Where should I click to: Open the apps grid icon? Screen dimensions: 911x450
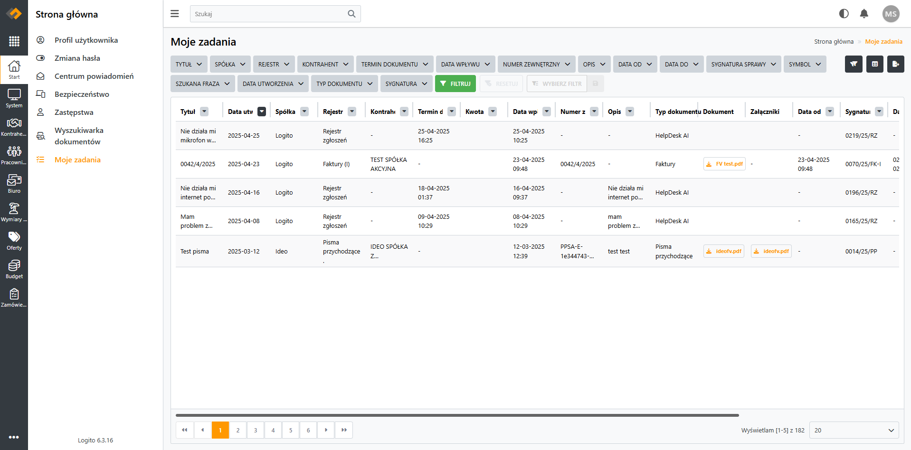tap(14, 41)
